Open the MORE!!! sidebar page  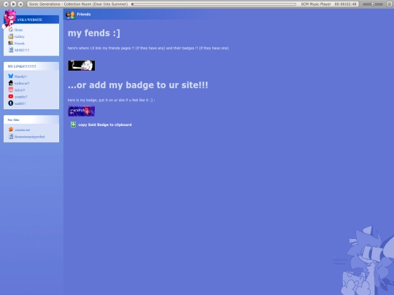point(19,50)
